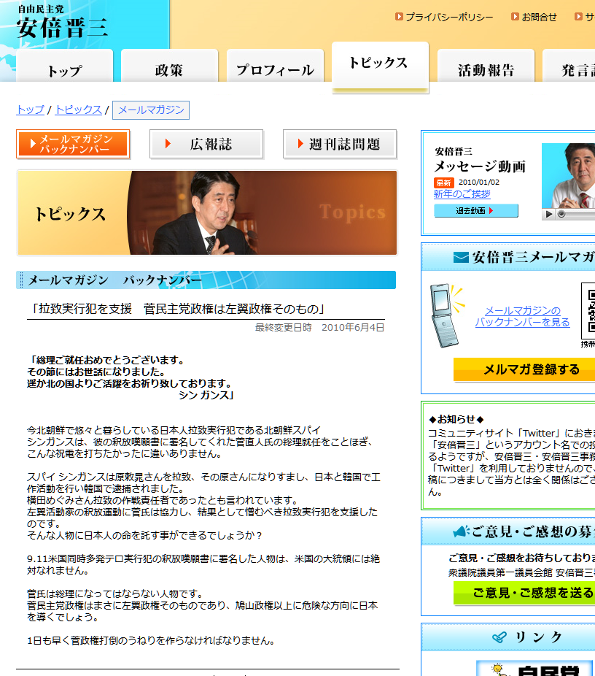Screen dimensions: 595x676
Task: Click the メールマガジン バックナンバー section heading
Action: pyautogui.click(x=206, y=280)
